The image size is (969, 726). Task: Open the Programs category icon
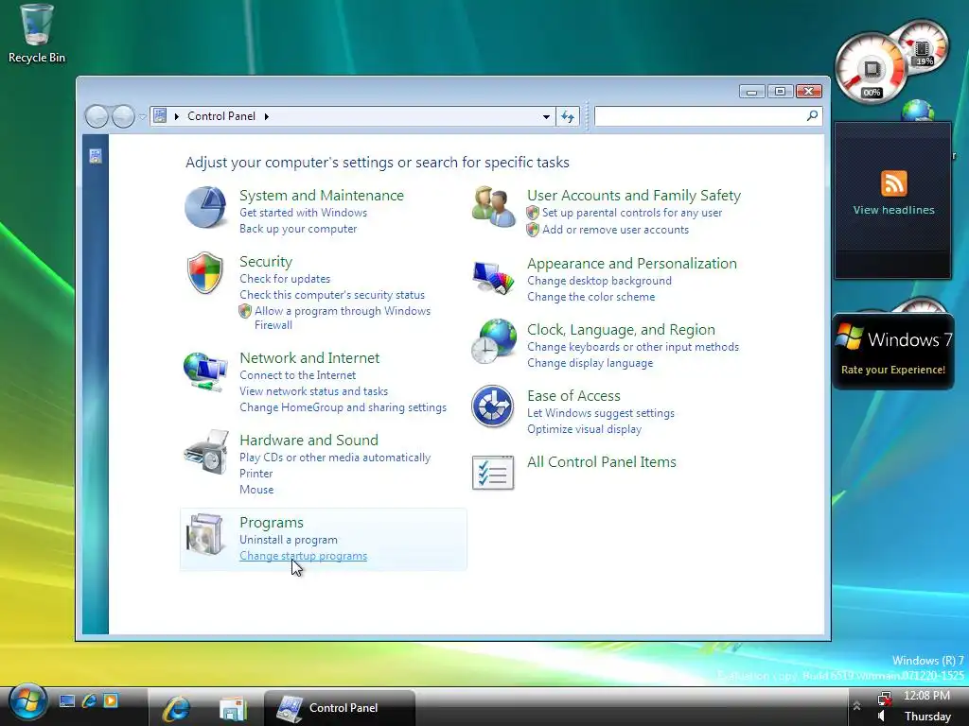[205, 534]
